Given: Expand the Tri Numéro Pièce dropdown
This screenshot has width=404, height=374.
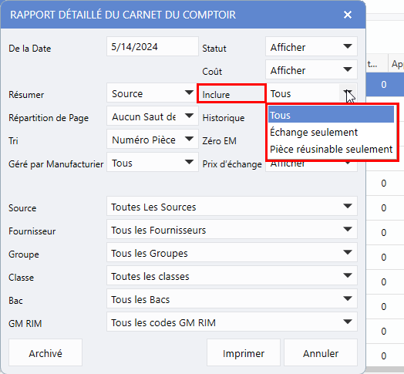Looking at the screenshot, I should [153, 139].
